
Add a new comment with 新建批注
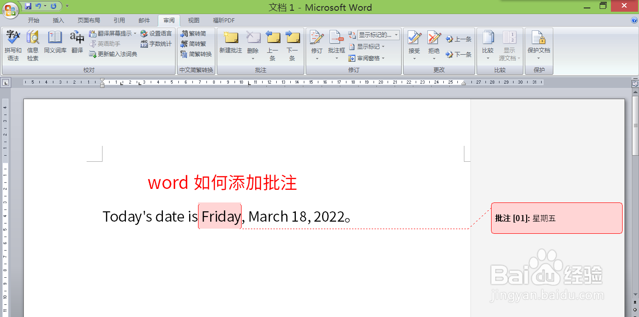click(x=231, y=42)
